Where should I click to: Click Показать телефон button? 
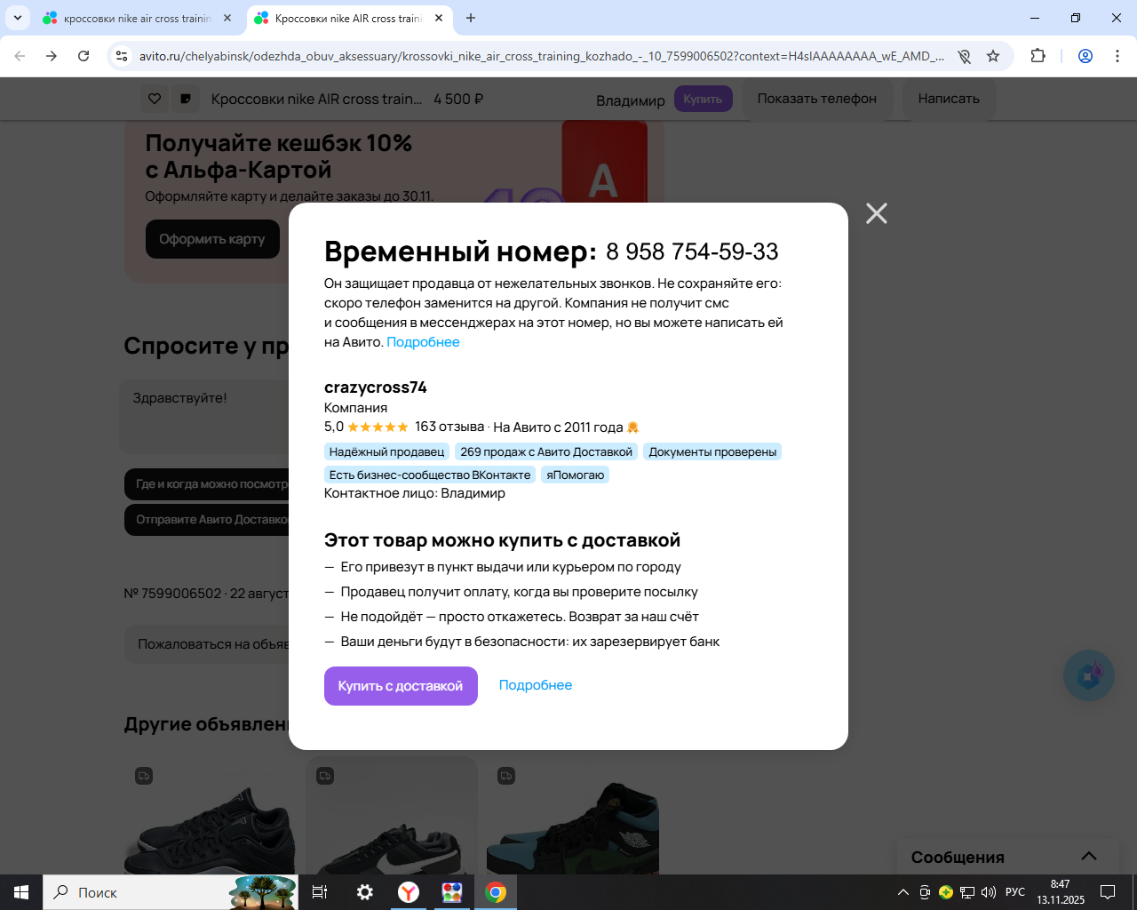pos(817,99)
